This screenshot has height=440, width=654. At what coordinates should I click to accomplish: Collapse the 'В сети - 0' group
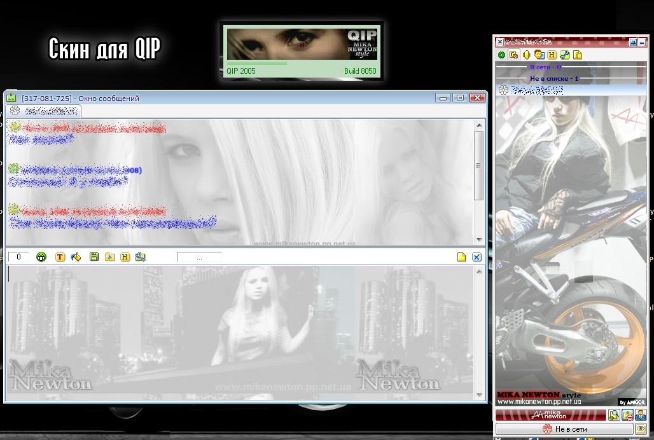(571, 67)
